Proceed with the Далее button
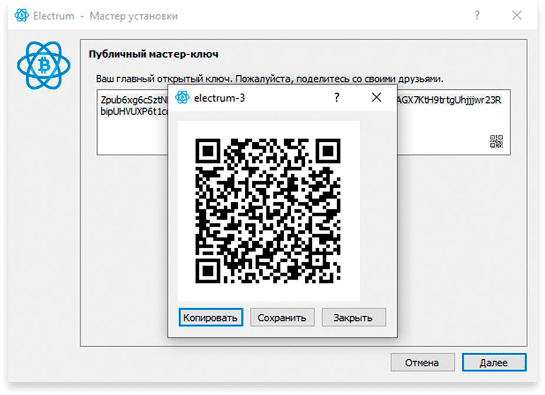 pos(494,362)
